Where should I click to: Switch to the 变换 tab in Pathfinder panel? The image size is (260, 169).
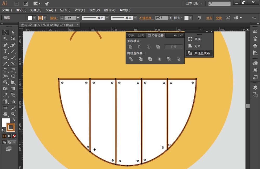coord(131,36)
